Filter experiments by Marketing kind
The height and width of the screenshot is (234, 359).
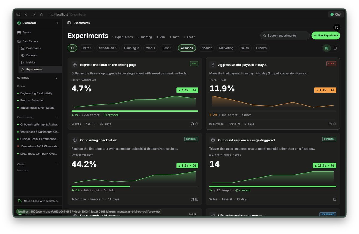pos(226,48)
